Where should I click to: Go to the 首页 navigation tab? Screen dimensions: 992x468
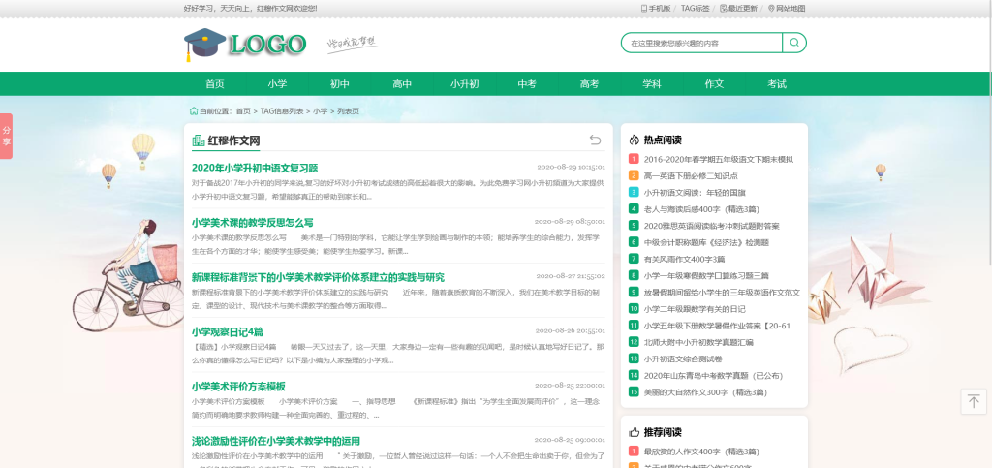coord(215,84)
